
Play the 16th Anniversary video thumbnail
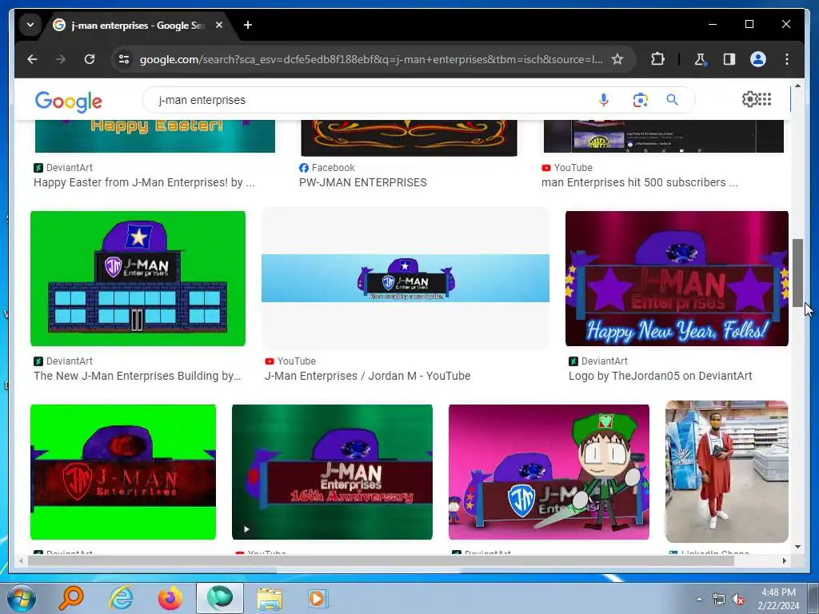[x=332, y=472]
